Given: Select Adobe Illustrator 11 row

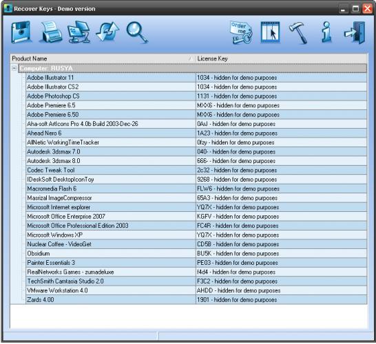Looking at the screenshot, I should (x=196, y=78).
